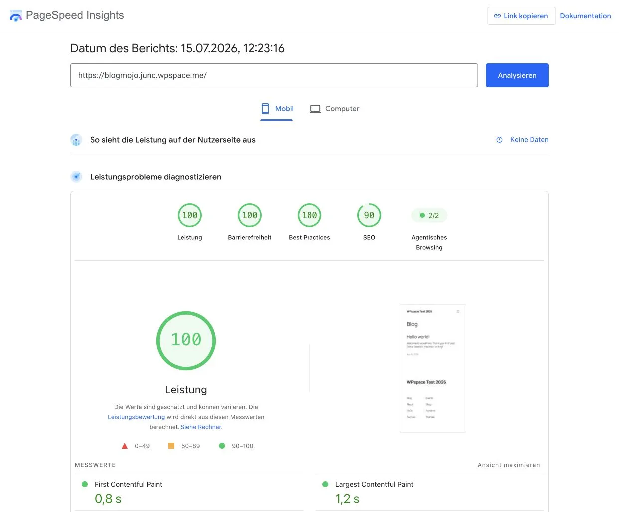The width and height of the screenshot is (619, 512).
Task: Click the laptop icon in Computer tab
Action: tap(315, 109)
